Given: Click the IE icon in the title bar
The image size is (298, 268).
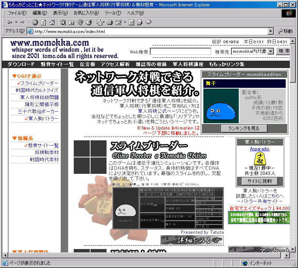Looking at the screenshot, I should [x=5, y=4].
